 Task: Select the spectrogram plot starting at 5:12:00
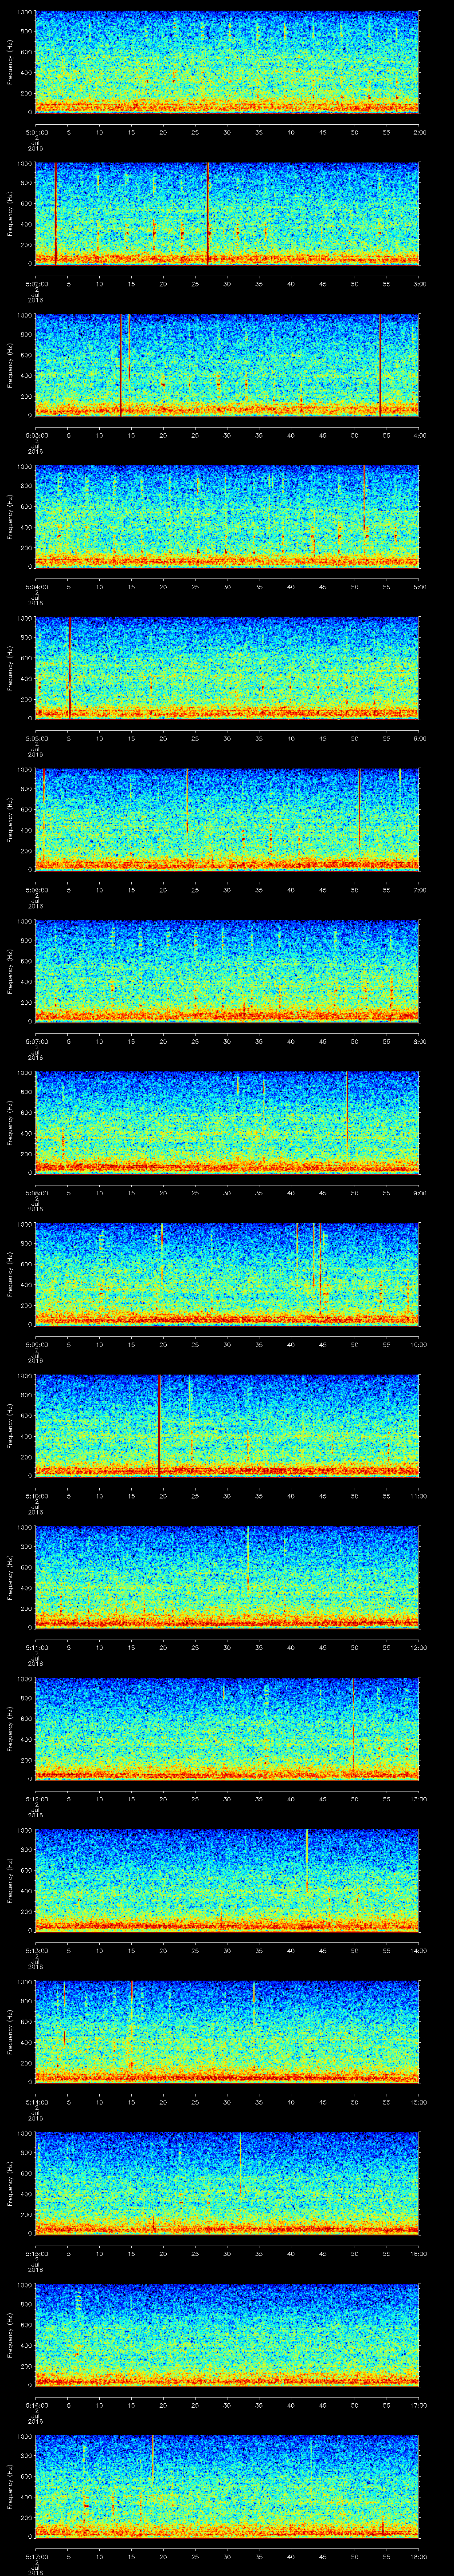coord(227,1729)
